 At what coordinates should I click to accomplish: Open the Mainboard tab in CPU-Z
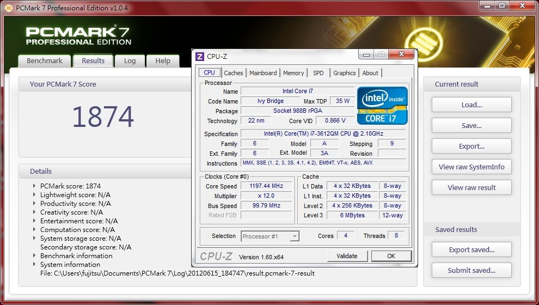click(263, 73)
